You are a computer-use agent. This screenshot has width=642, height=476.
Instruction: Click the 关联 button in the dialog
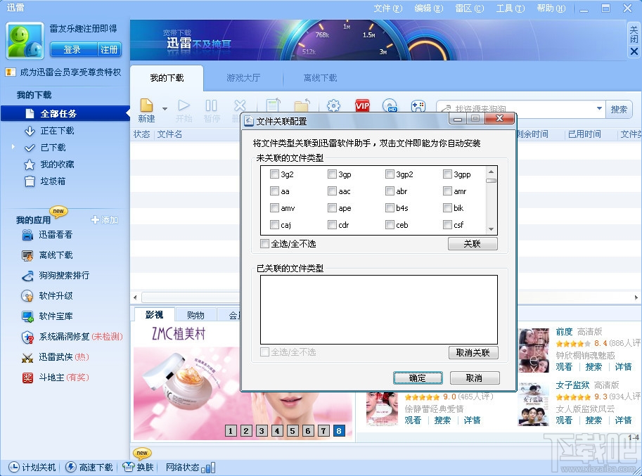(472, 243)
